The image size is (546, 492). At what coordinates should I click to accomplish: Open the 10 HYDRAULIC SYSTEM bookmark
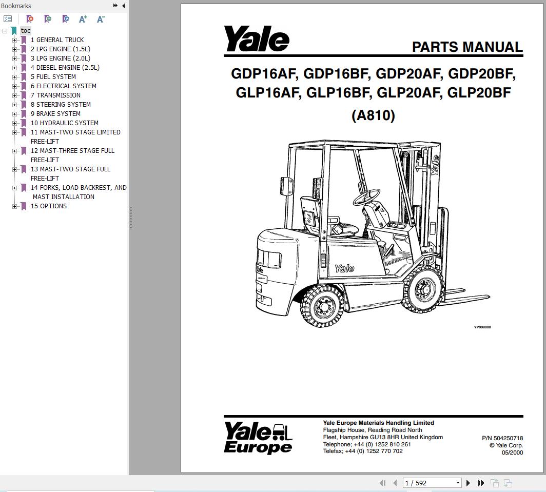point(65,123)
